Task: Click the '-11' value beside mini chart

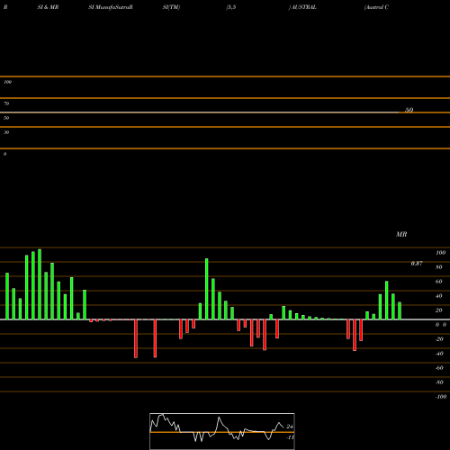Action: (x=290, y=437)
